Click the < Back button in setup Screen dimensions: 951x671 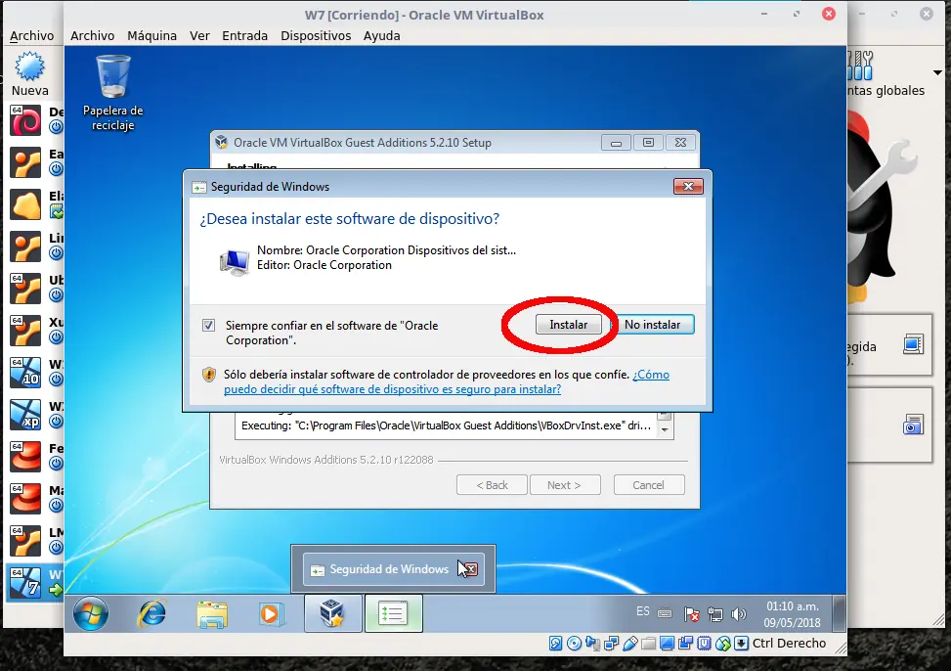[x=492, y=485]
